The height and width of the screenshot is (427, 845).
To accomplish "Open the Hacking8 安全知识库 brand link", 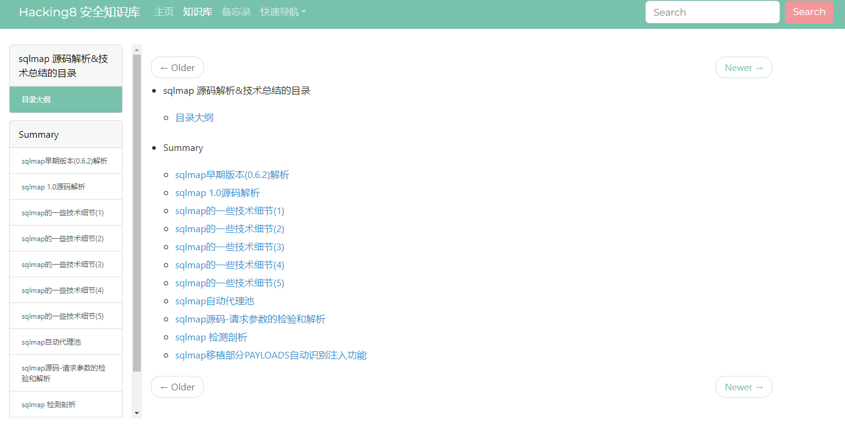I will pos(79,12).
